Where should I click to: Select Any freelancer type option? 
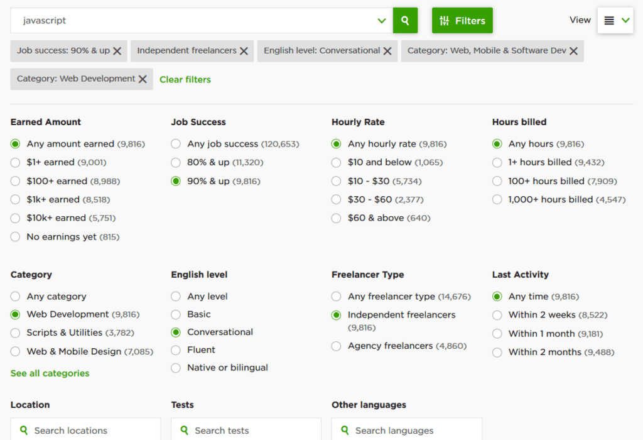337,296
